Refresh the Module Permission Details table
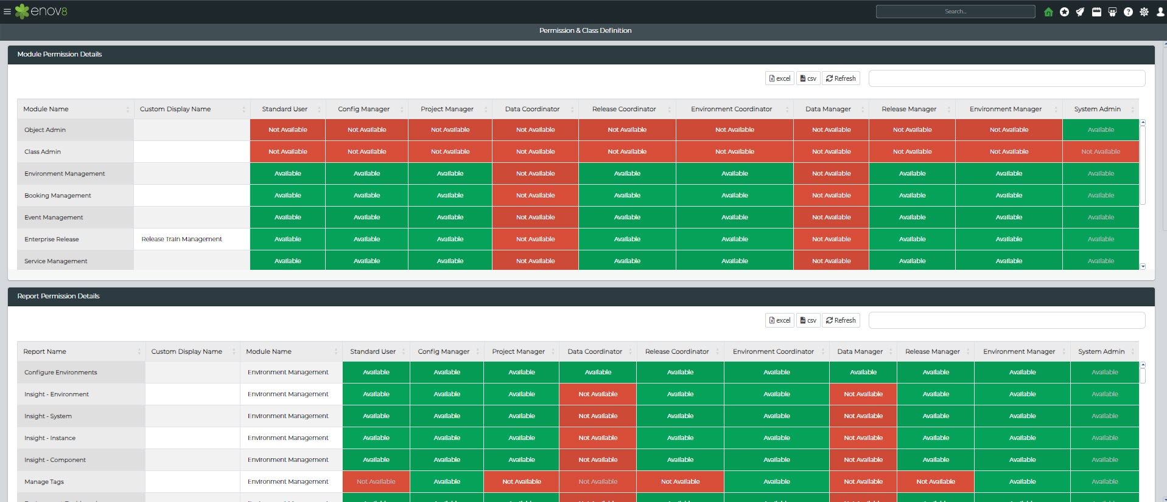The image size is (1167, 502). (x=841, y=78)
